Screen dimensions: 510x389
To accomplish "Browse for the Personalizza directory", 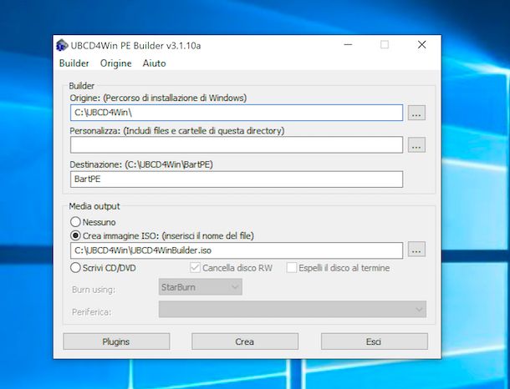I will [416, 144].
